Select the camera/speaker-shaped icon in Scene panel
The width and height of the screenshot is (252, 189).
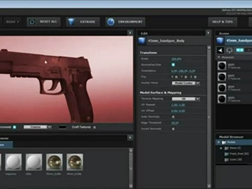coord(220,50)
